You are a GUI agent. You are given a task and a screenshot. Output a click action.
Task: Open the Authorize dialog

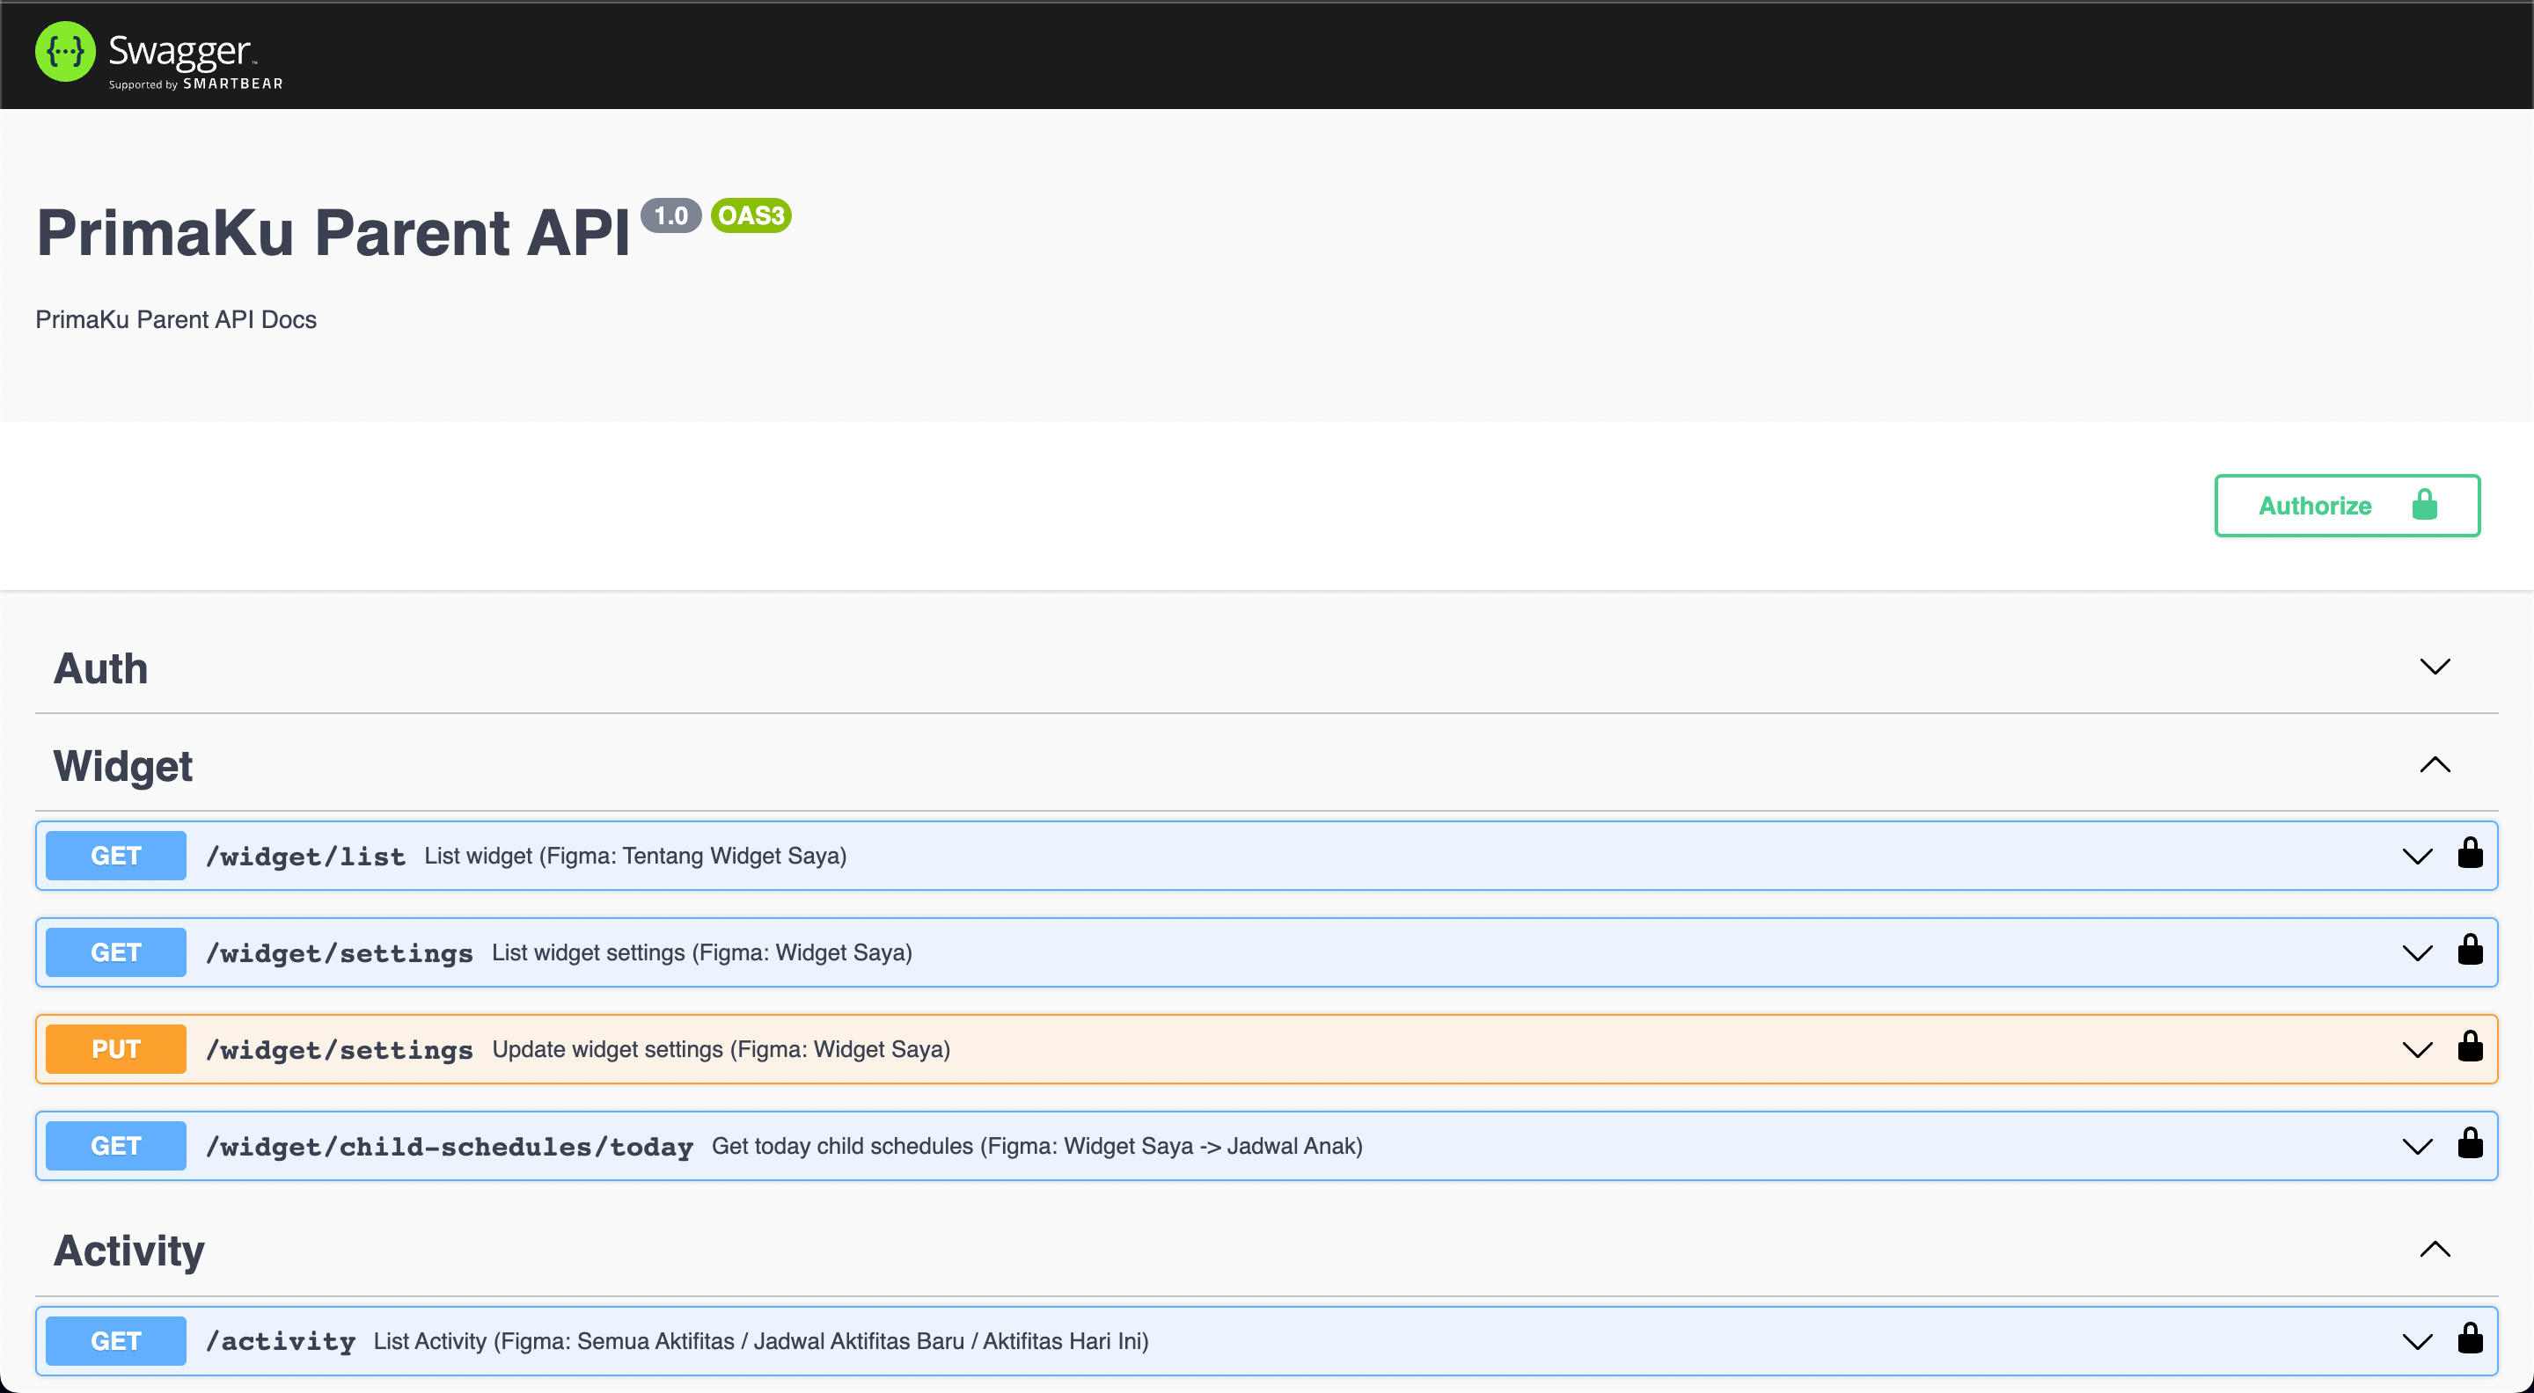pyautogui.click(x=2346, y=506)
